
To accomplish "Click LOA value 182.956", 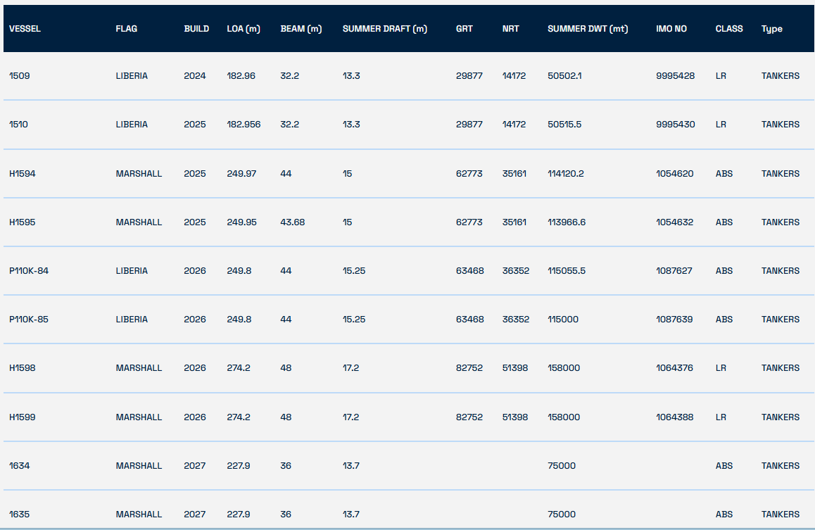I will 244,124.
